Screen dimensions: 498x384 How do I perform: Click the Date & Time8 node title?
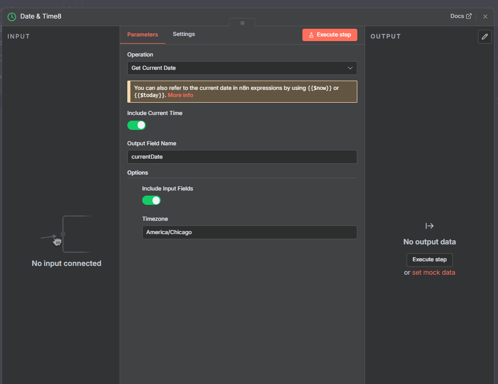[41, 16]
